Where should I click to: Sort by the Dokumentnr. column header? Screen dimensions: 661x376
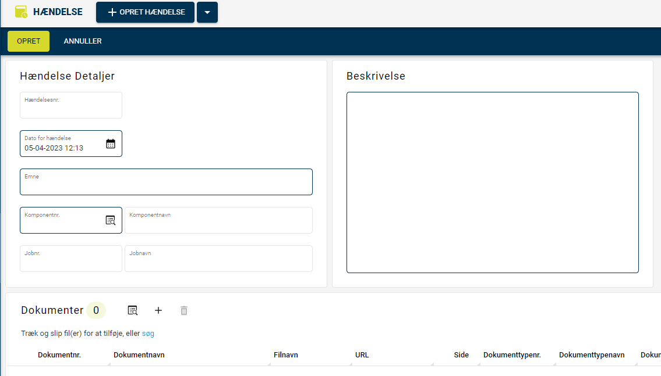click(59, 355)
